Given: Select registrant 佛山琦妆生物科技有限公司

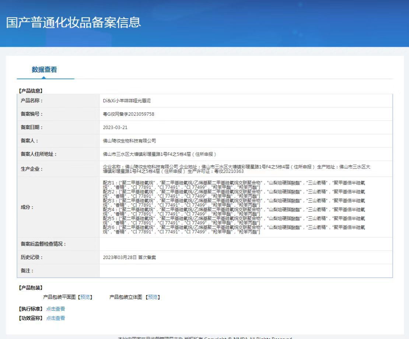Looking at the screenshot, I should (129, 141).
